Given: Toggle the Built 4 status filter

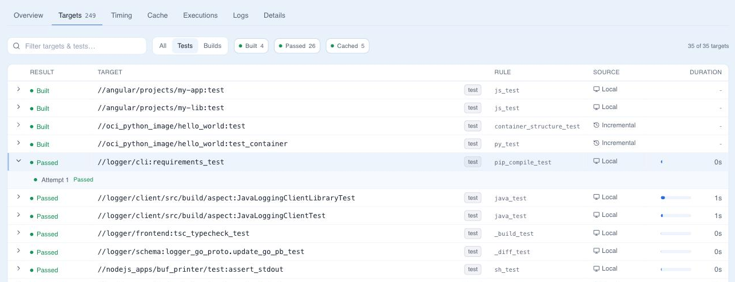Looking at the screenshot, I should [251, 46].
